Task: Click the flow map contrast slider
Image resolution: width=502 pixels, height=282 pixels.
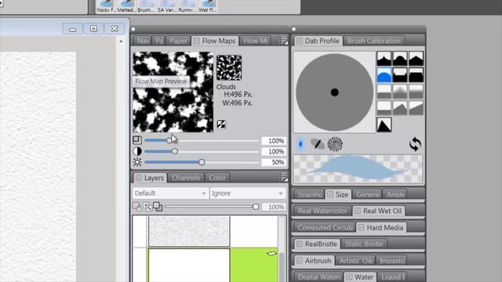Action: [202, 151]
